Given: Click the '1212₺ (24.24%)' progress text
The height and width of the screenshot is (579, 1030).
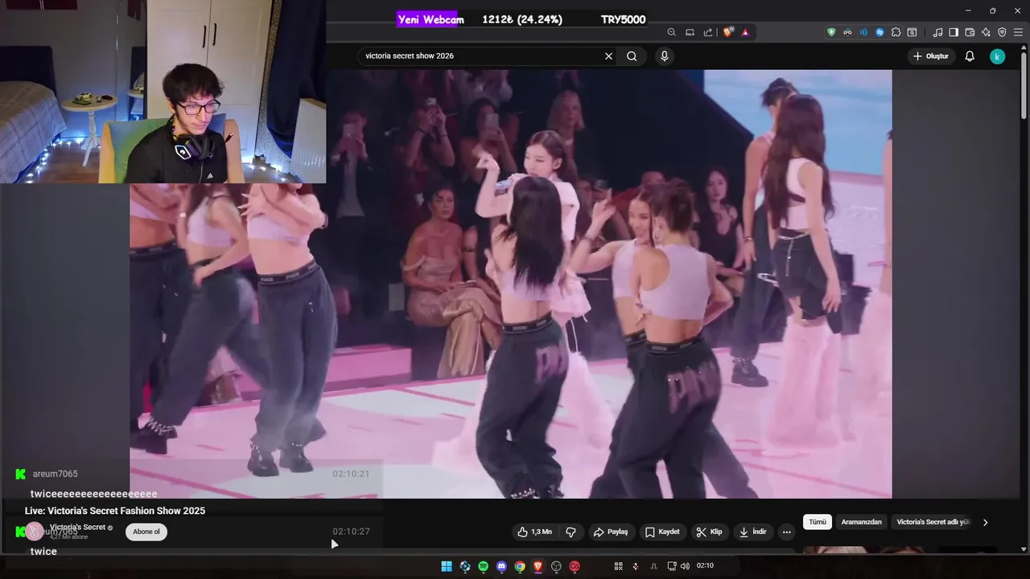Looking at the screenshot, I should (x=522, y=19).
